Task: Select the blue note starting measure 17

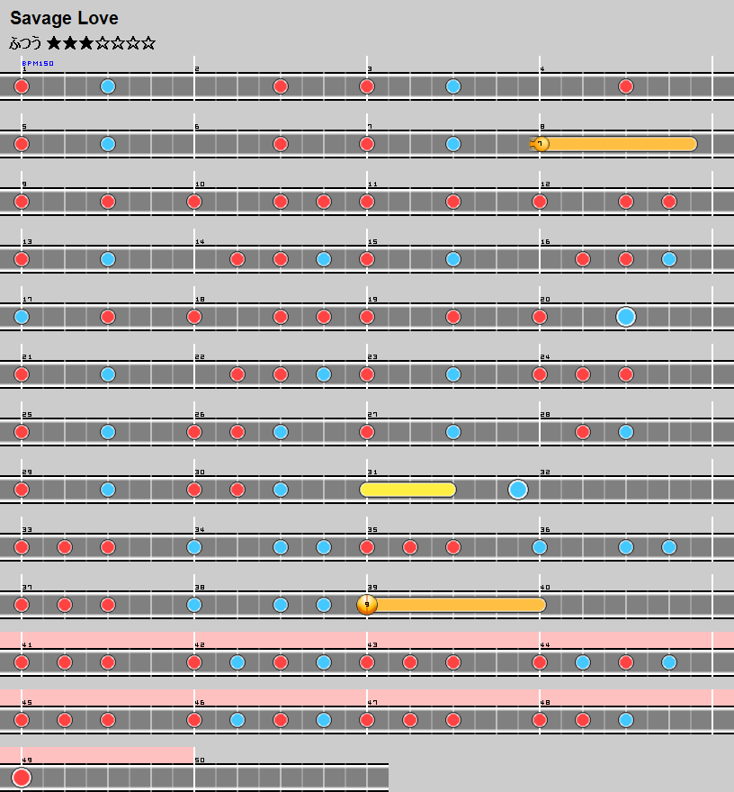Action: (x=22, y=317)
